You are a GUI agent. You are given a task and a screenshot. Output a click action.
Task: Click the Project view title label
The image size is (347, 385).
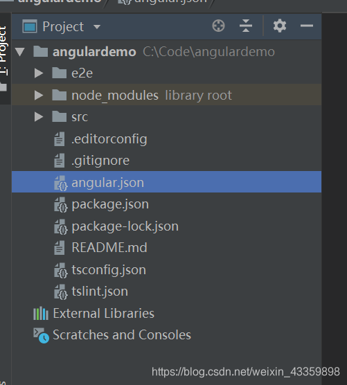coord(63,27)
